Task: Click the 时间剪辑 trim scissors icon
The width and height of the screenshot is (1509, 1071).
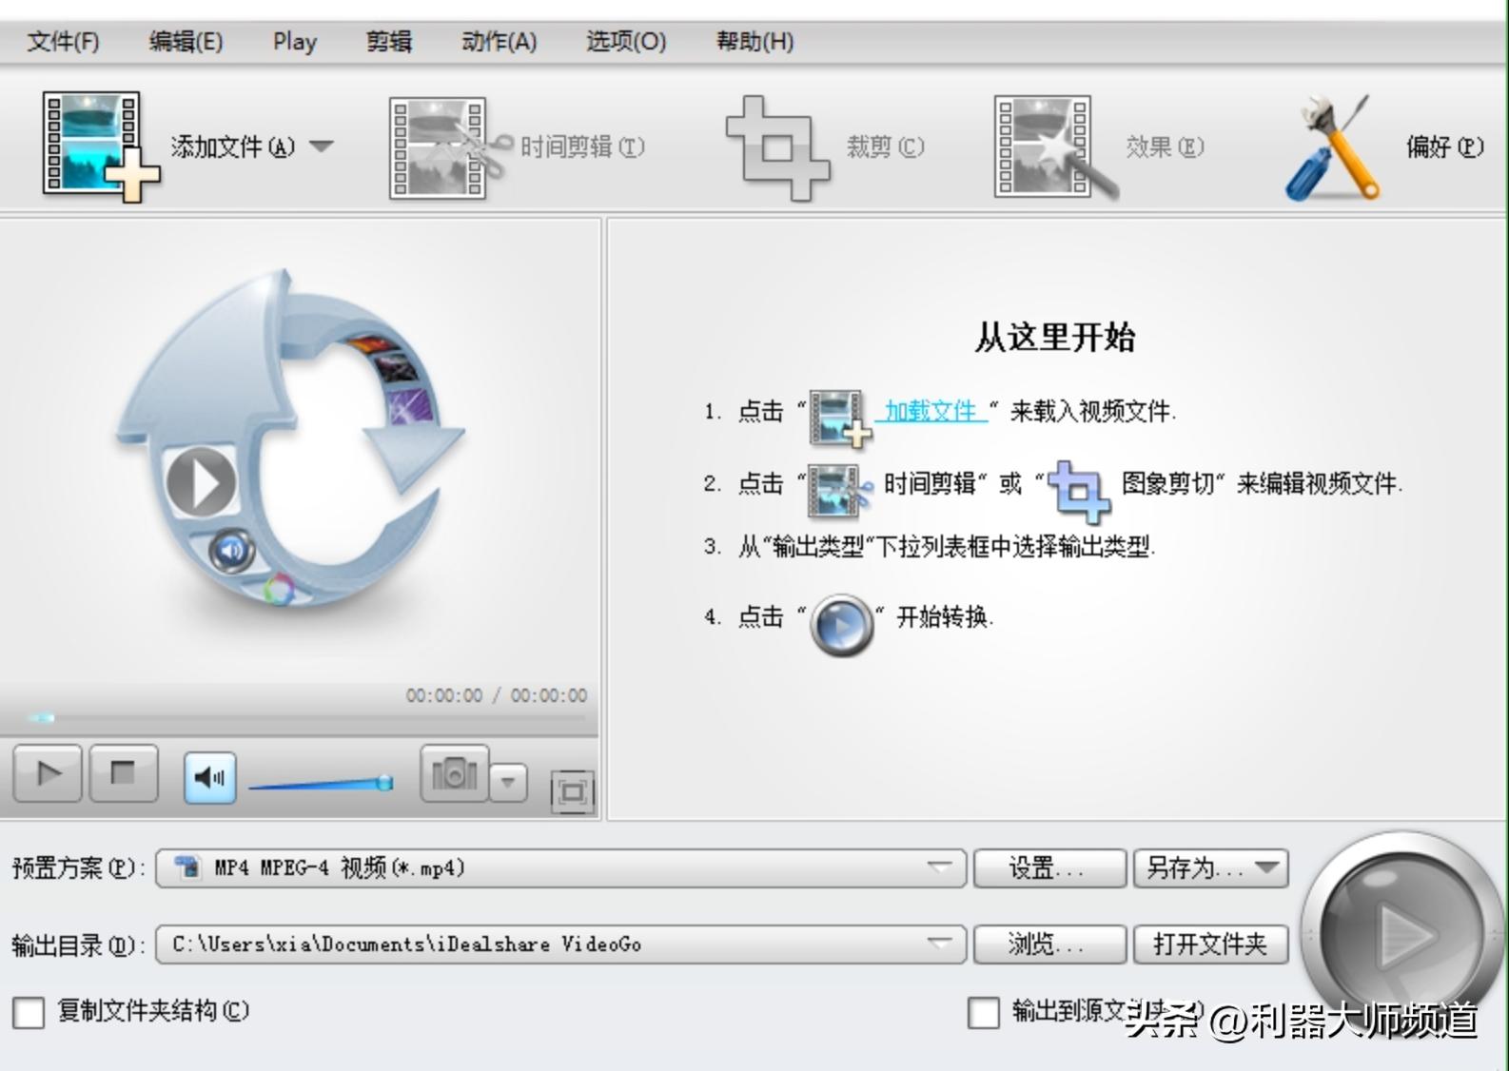Action: pos(449,147)
